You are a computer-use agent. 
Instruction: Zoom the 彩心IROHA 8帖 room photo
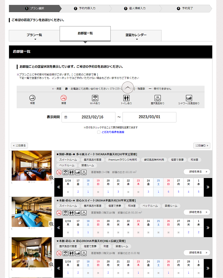tap(51, 264)
